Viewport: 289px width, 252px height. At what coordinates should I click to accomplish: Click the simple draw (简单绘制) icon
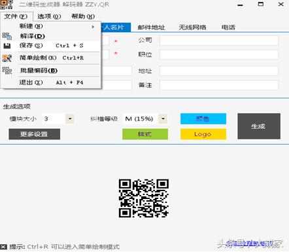(x=7, y=58)
